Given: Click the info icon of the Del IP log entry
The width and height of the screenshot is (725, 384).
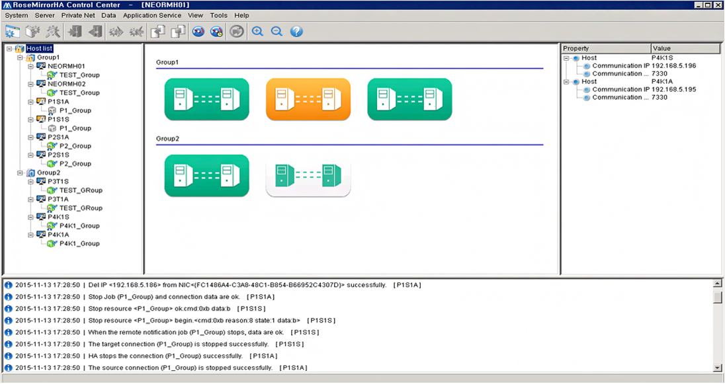Looking at the screenshot, I should point(9,285).
